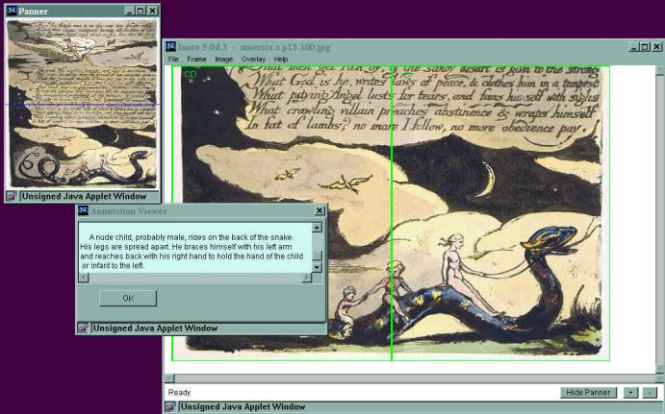Image resolution: width=665 pixels, height=414 pixels.
Task: Click the annotation description text area
Action: click(x=195, y=248)
